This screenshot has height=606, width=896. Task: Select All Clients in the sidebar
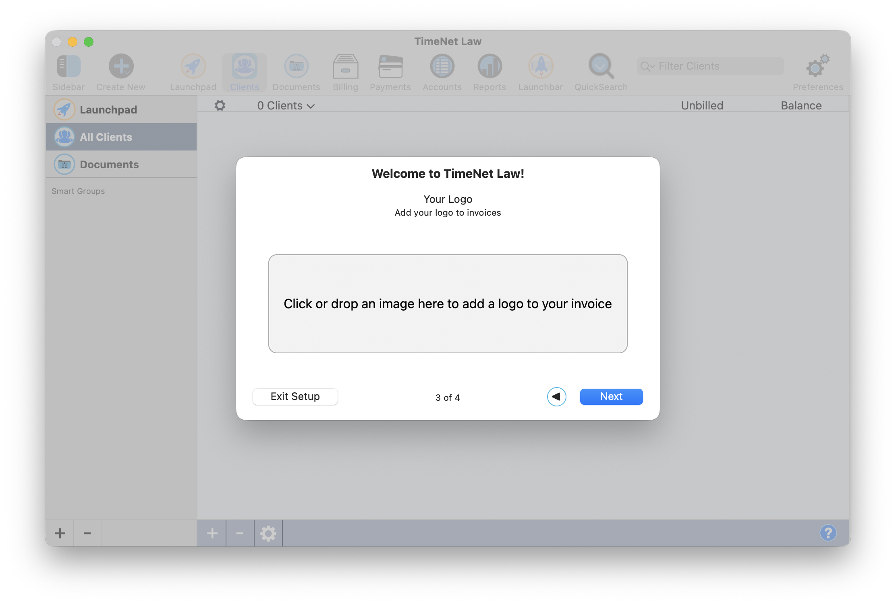121,137
